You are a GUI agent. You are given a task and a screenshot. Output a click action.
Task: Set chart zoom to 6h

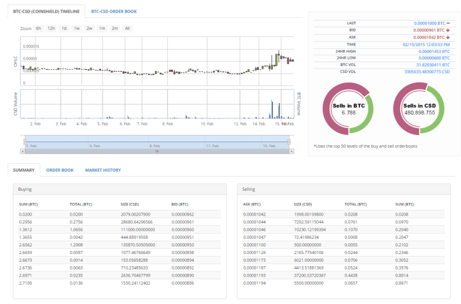point(38,28)
